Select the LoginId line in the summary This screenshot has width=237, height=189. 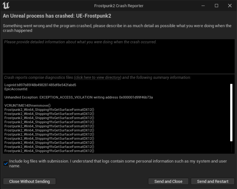[40, 85]
